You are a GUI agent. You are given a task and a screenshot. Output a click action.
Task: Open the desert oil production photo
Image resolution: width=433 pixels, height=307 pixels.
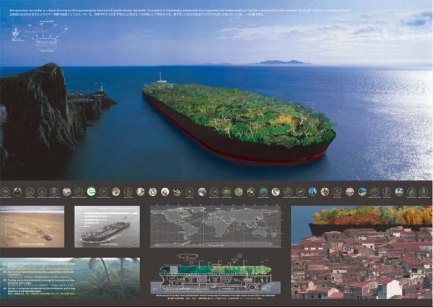32,227
